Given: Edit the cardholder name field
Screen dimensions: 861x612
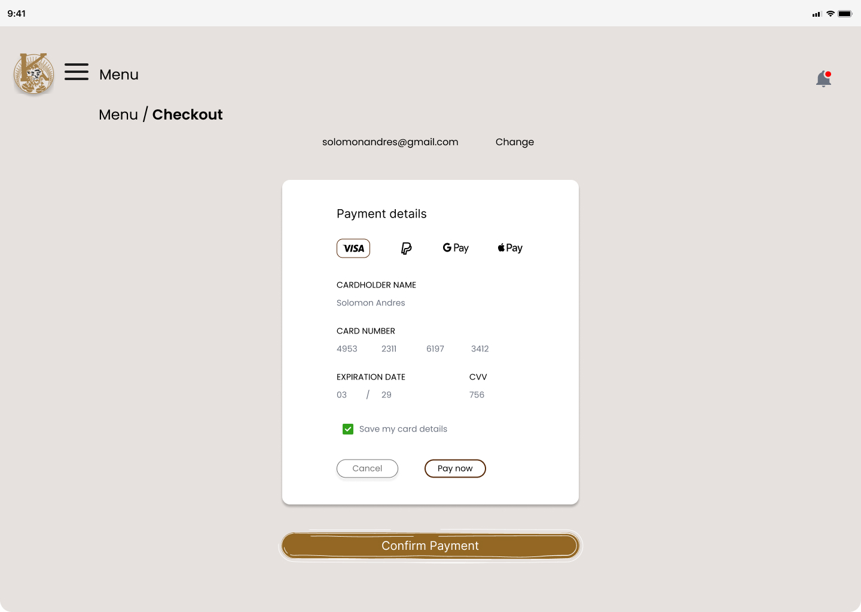Looking at the screenshot, I should (x=371, y=303).
